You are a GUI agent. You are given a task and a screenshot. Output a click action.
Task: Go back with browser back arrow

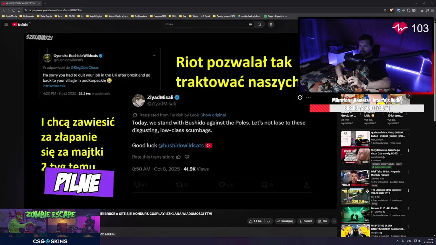(4, 10)
